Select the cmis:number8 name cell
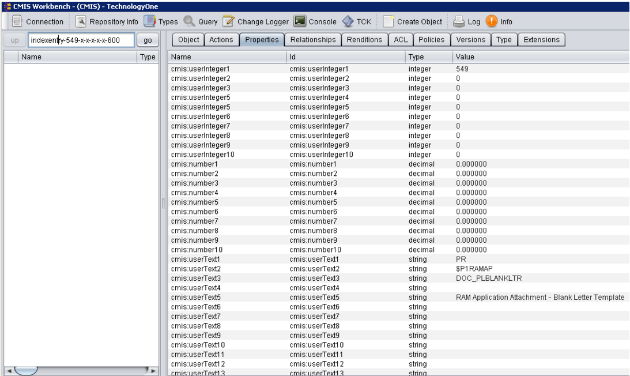The image size is (630, 376). pos(194,231)
